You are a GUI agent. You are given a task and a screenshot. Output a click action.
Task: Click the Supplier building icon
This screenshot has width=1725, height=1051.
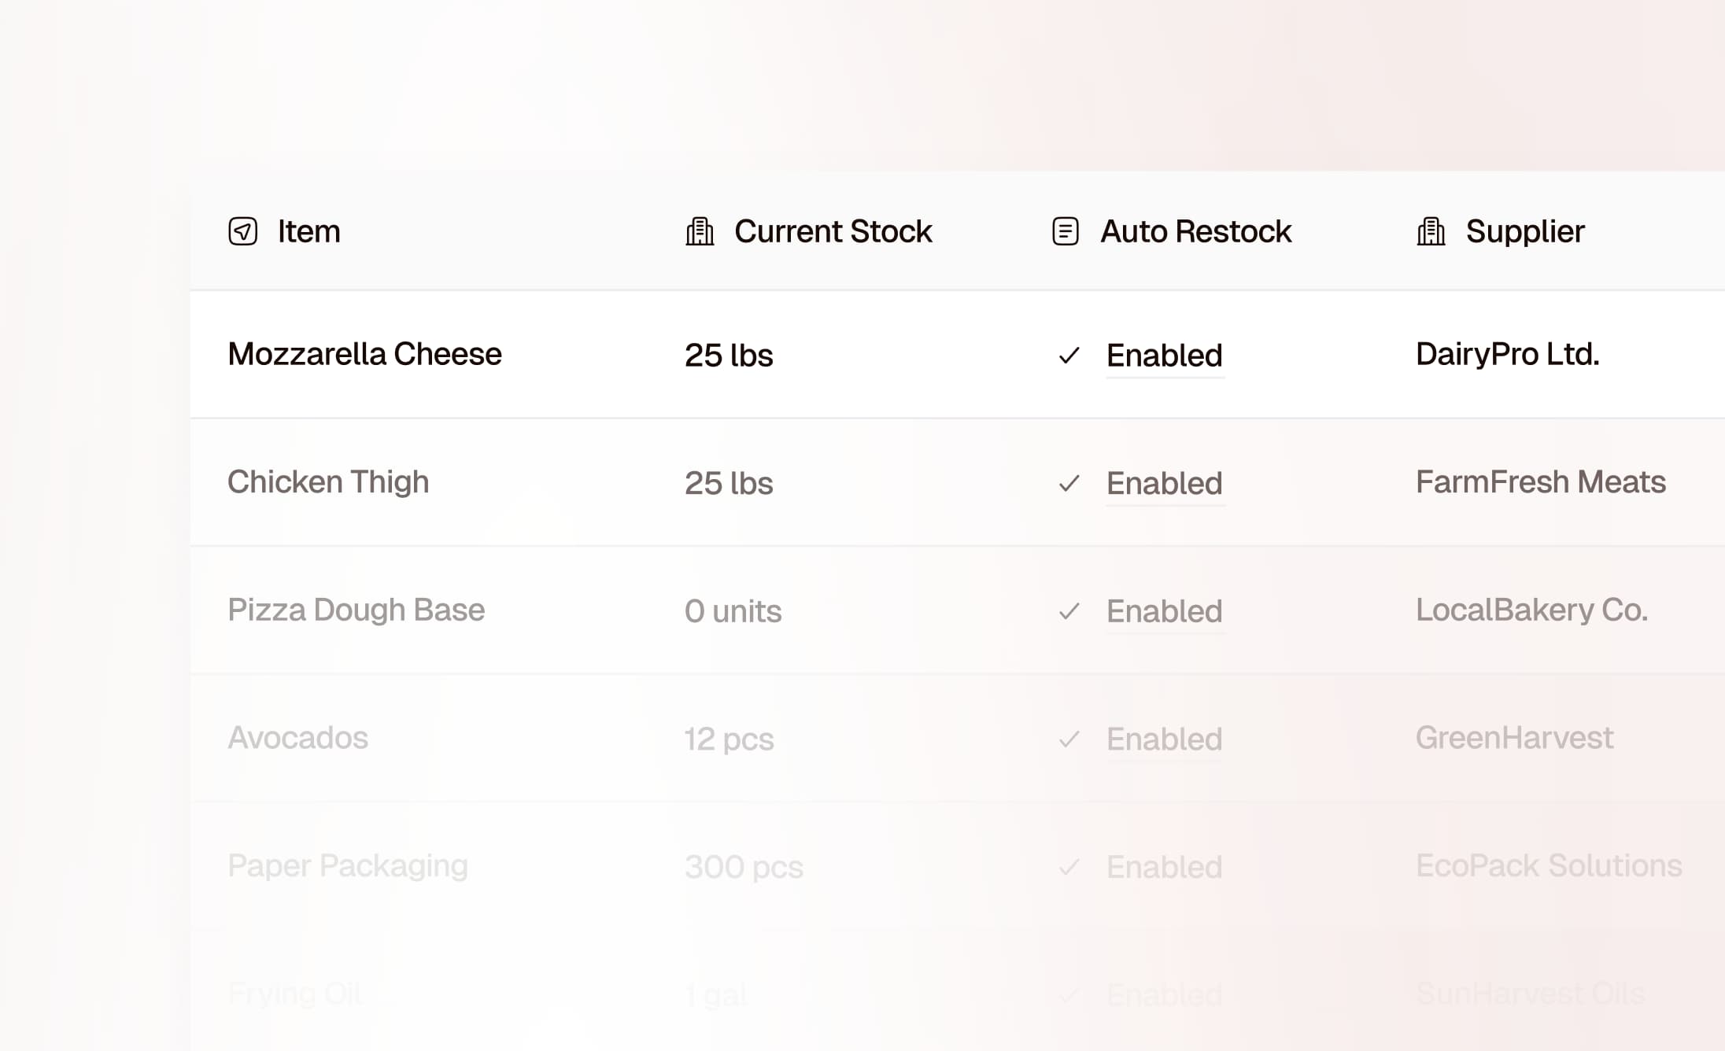pos(1431,231)
